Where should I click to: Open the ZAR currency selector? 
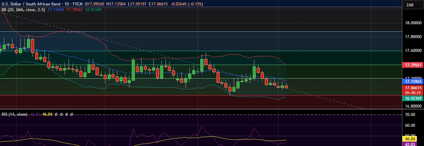click(410, 5)
